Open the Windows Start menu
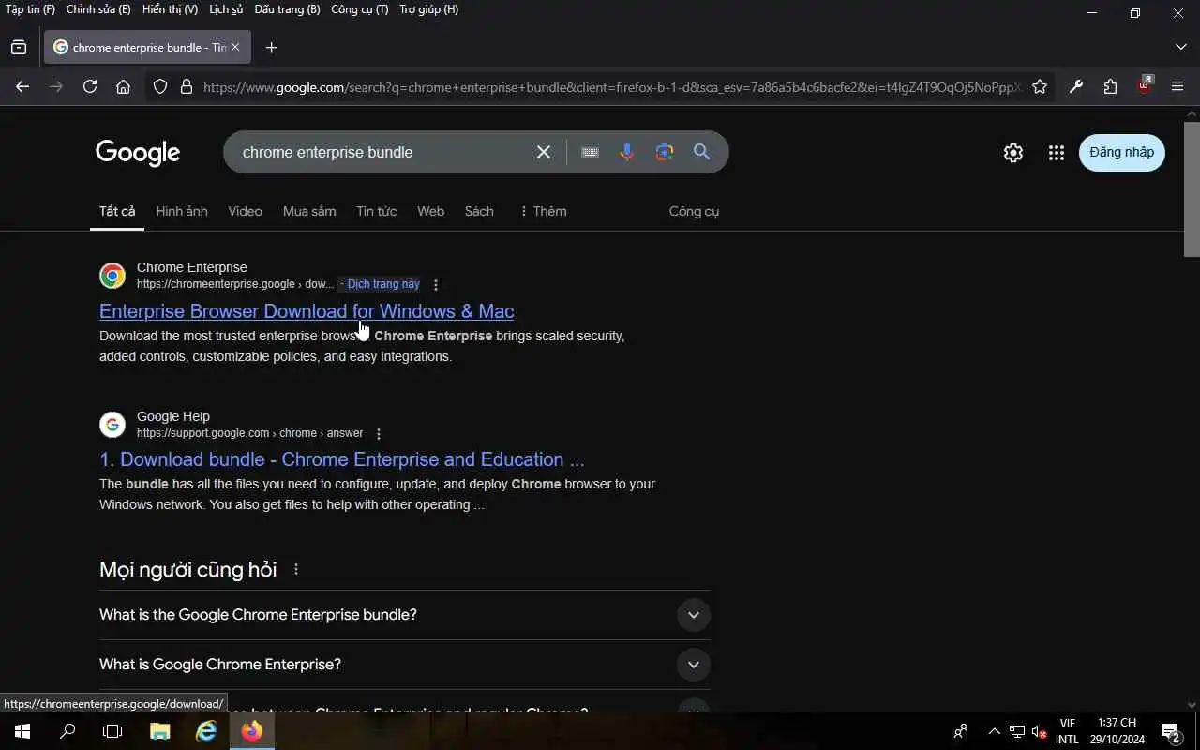This screenshot has width=1200, height=750. tap(22, 731)
